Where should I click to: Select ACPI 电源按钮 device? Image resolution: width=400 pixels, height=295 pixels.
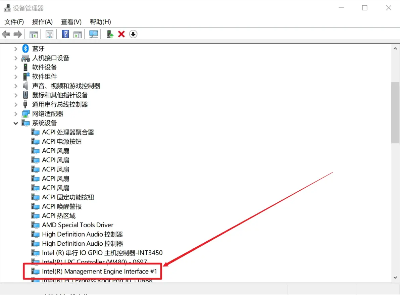click(62, 142)
